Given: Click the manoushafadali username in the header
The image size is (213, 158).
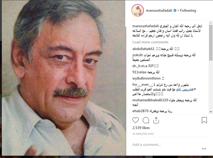Looking at the screenshot, I should (159, 10).
